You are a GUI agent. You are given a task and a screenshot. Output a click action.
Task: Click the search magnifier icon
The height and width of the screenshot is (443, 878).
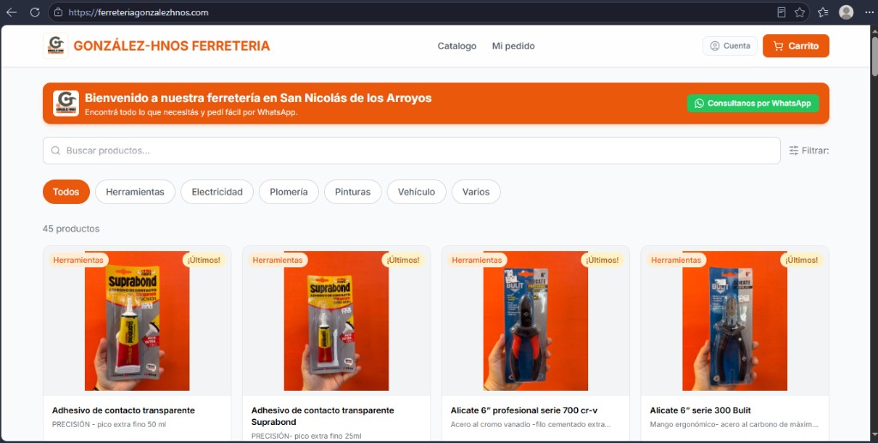(x=56, y=151)
